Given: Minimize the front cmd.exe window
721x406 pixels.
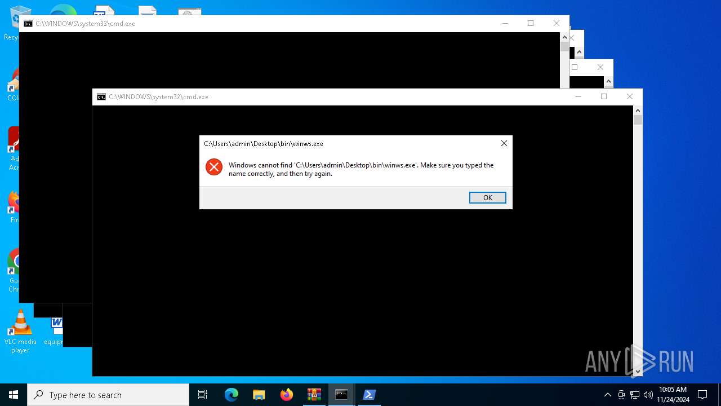Looking at the screenshot, I should click(578, 96).
